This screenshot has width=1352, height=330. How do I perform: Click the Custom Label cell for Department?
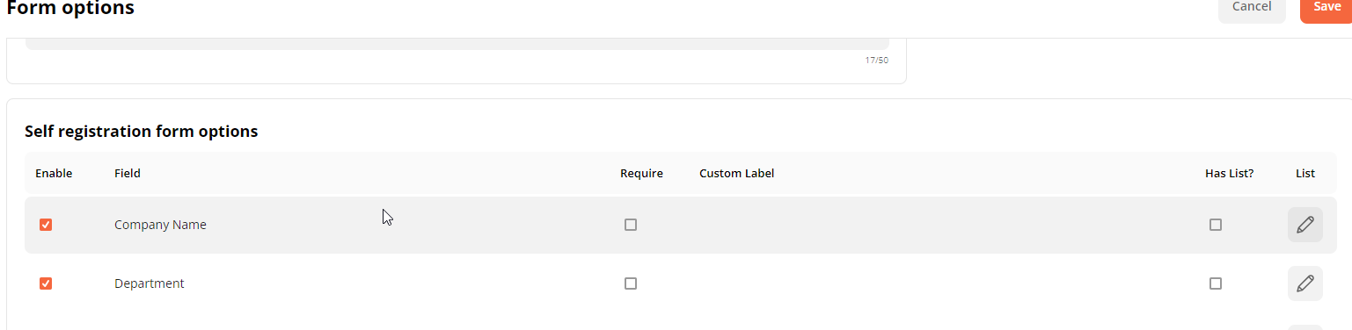point(941,283)
